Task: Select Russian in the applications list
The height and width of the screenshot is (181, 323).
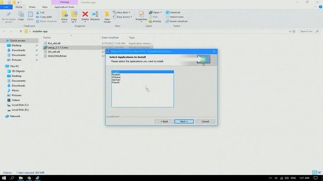Action: tap(142, 75)
